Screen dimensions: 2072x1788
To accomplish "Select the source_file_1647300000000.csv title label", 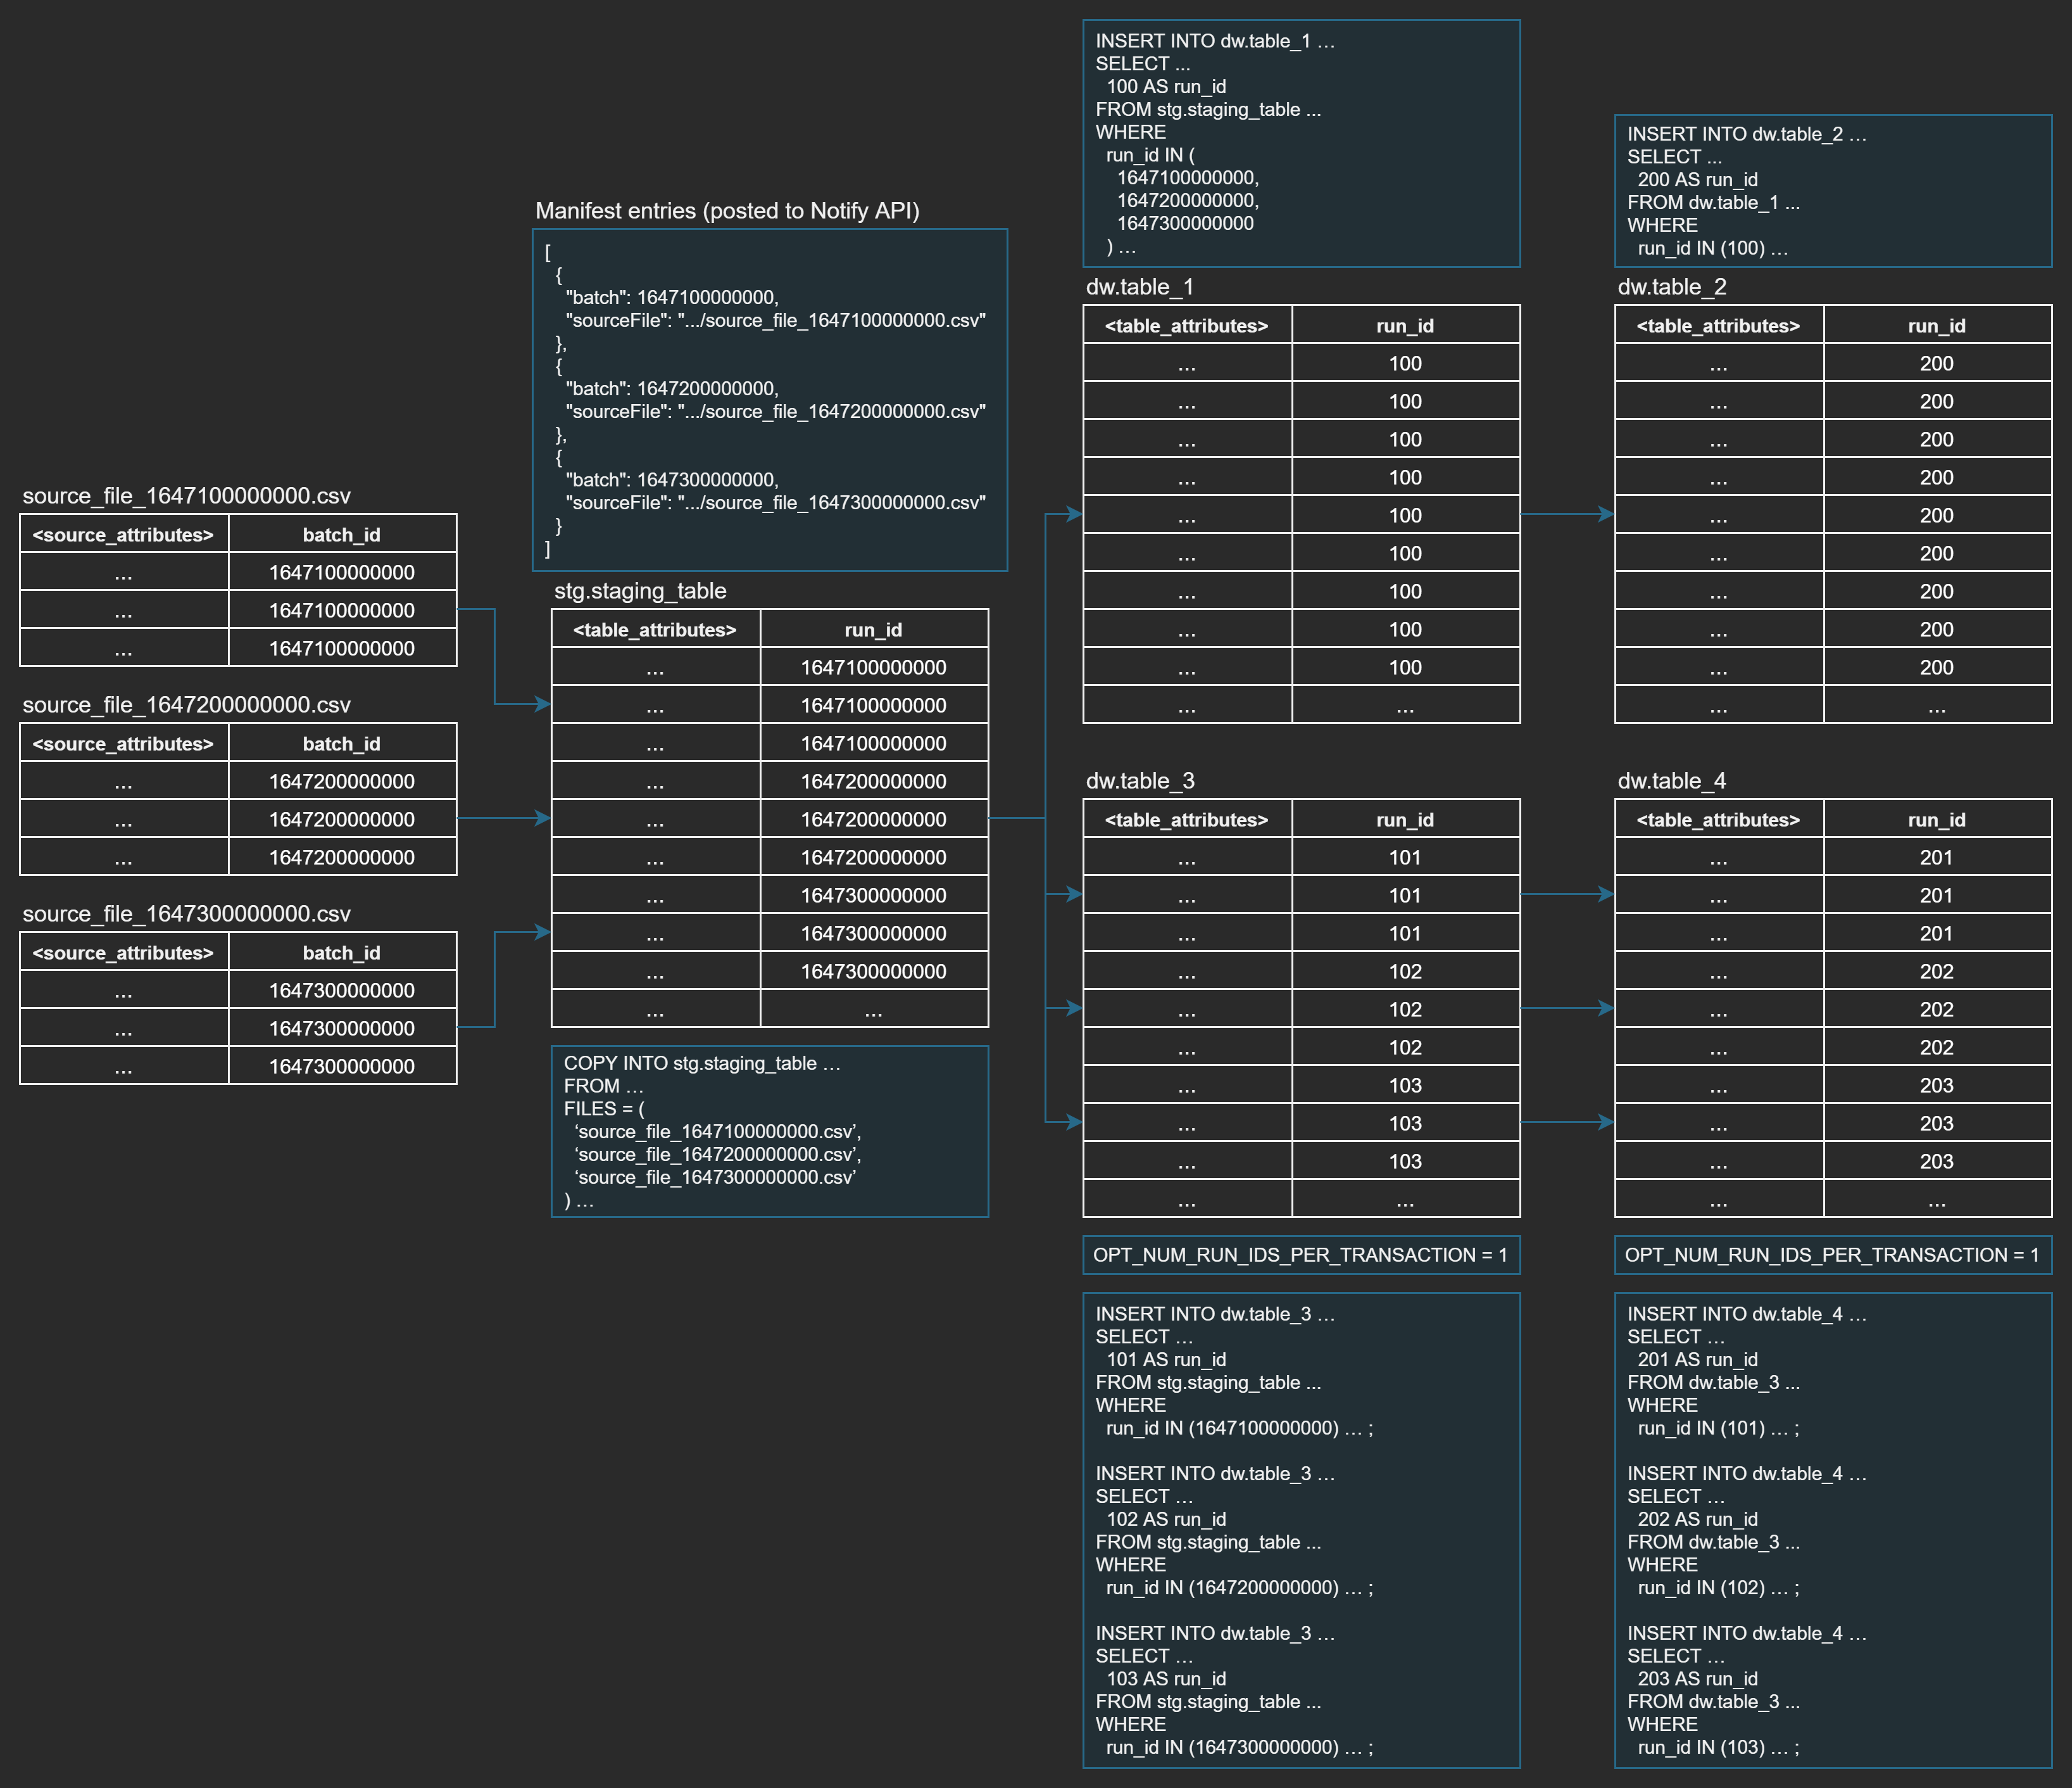I will coord(186,913).
